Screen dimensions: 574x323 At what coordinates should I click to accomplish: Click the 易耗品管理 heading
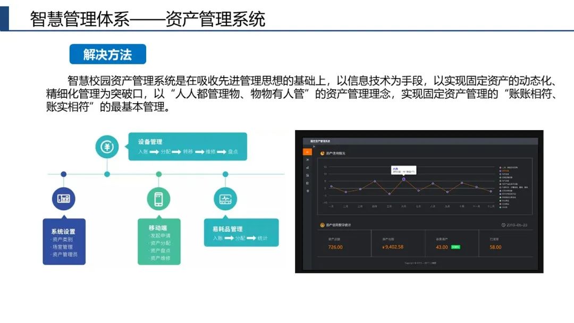click(227, 229)
